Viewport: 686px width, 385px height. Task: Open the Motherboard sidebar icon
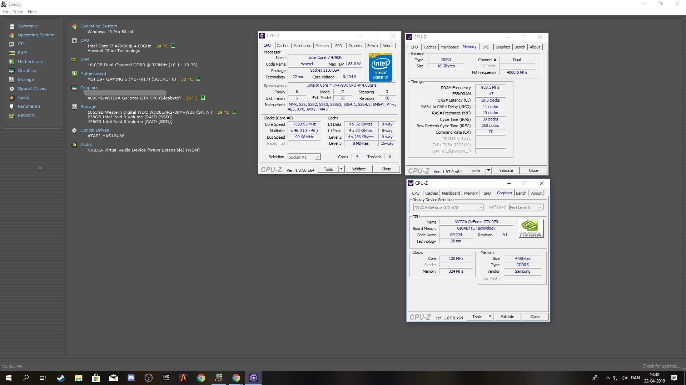click(x=12, y=62)
